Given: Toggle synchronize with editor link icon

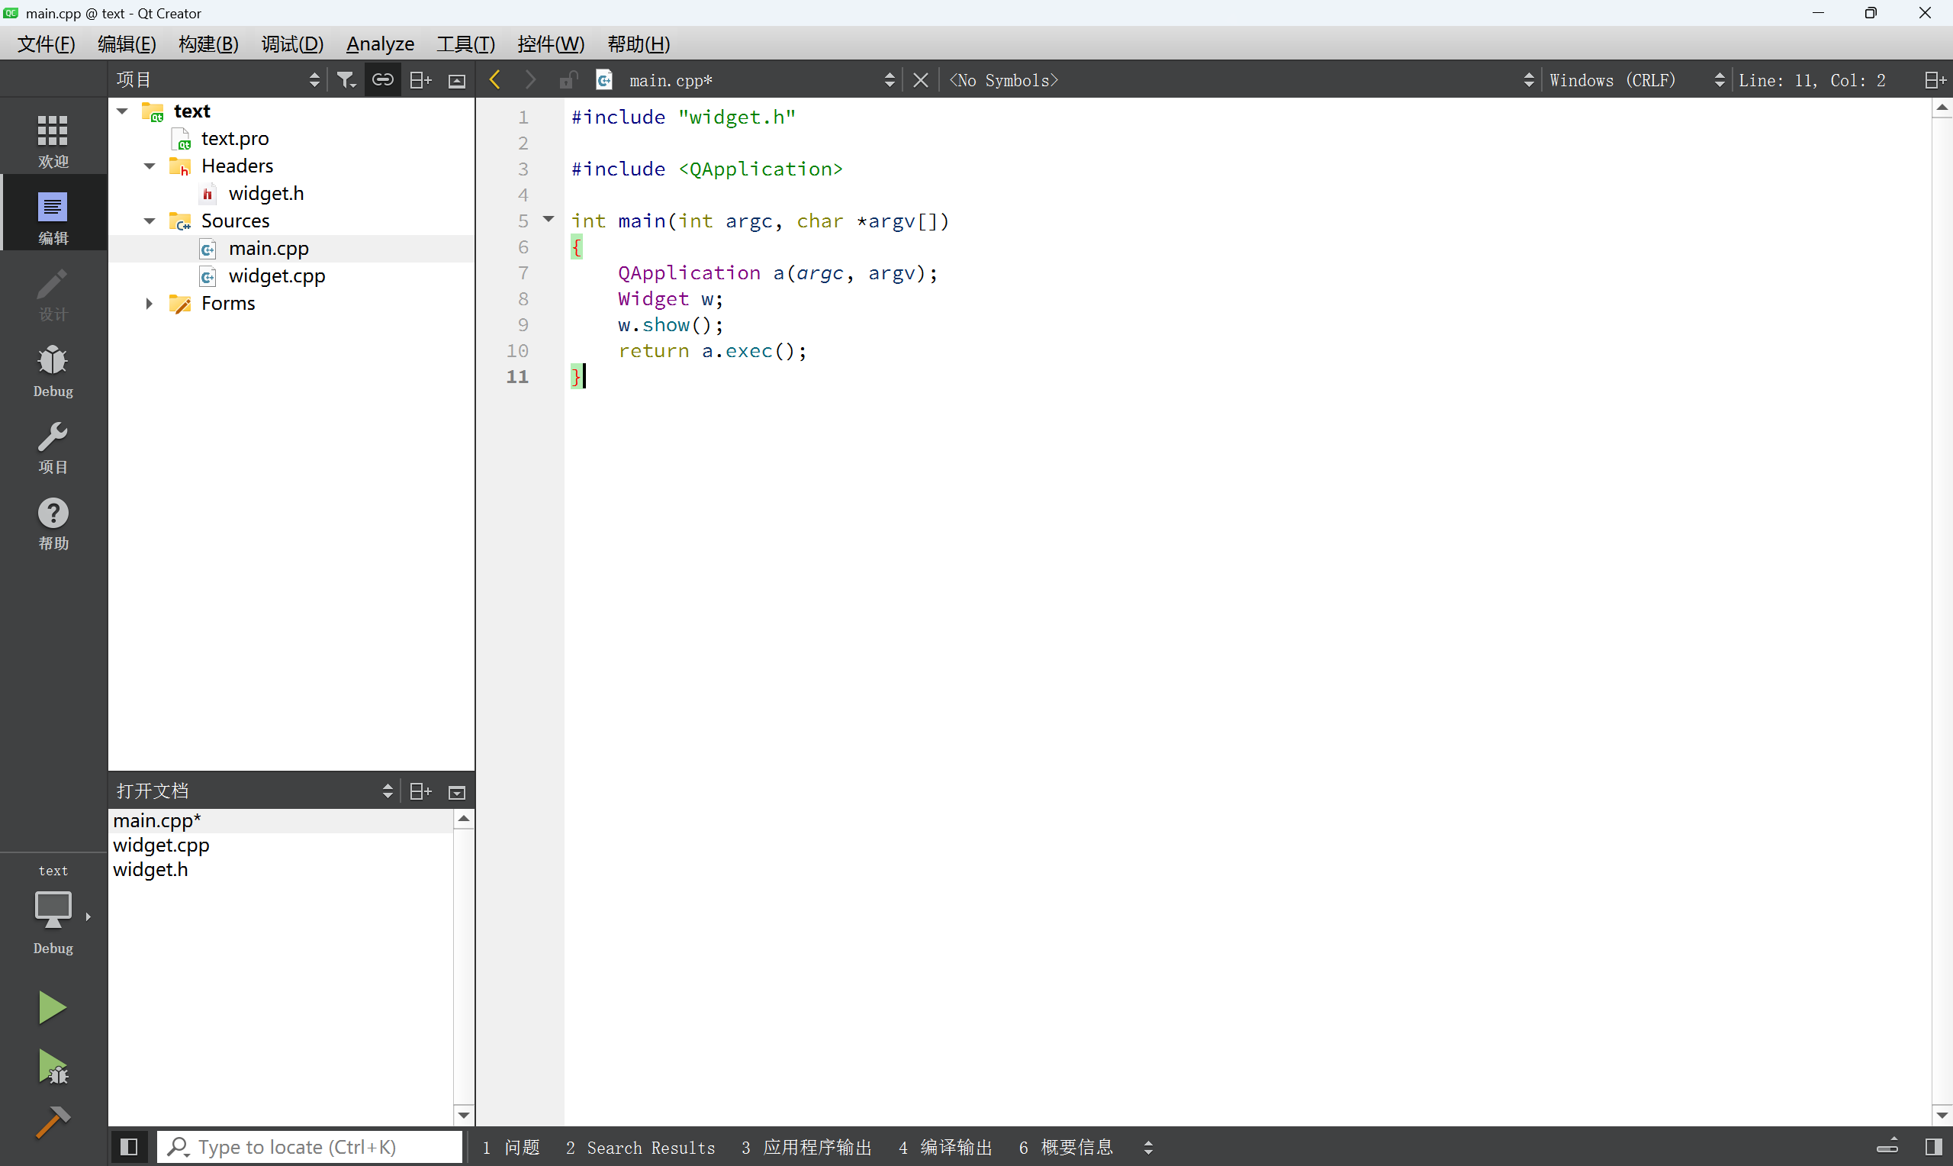Looking at the screenshot, I should (x=382, y=79).
